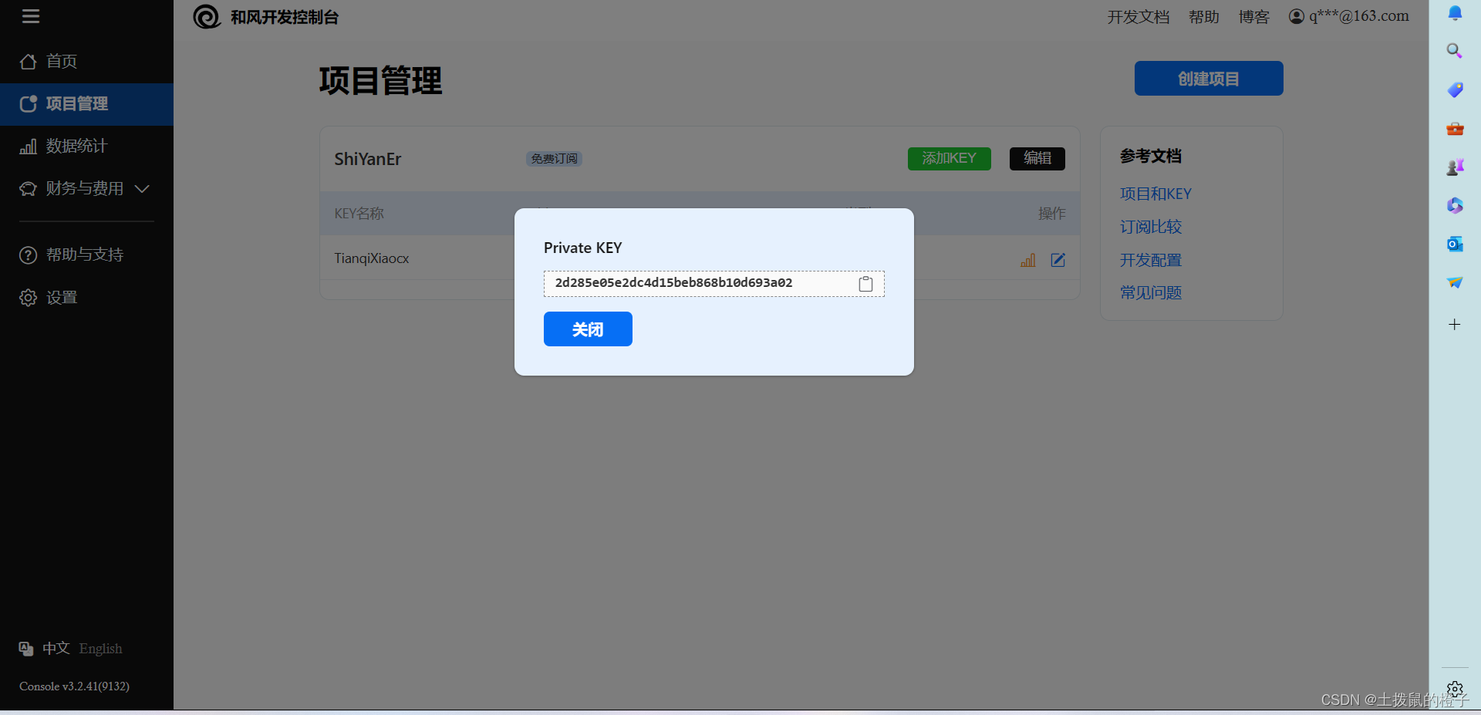Open the paper plane sidebar icon
Image resolution: width=1481 pixels, height=715 pixels.
[x=1455, y=282]
